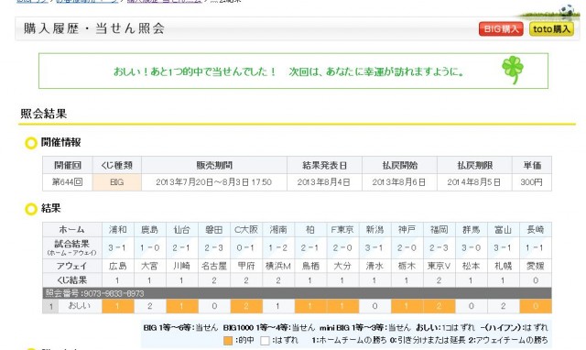Screen dimensions: 586x350
Task: Click the soccer ball icon at top right
Action: click(567, 10)
